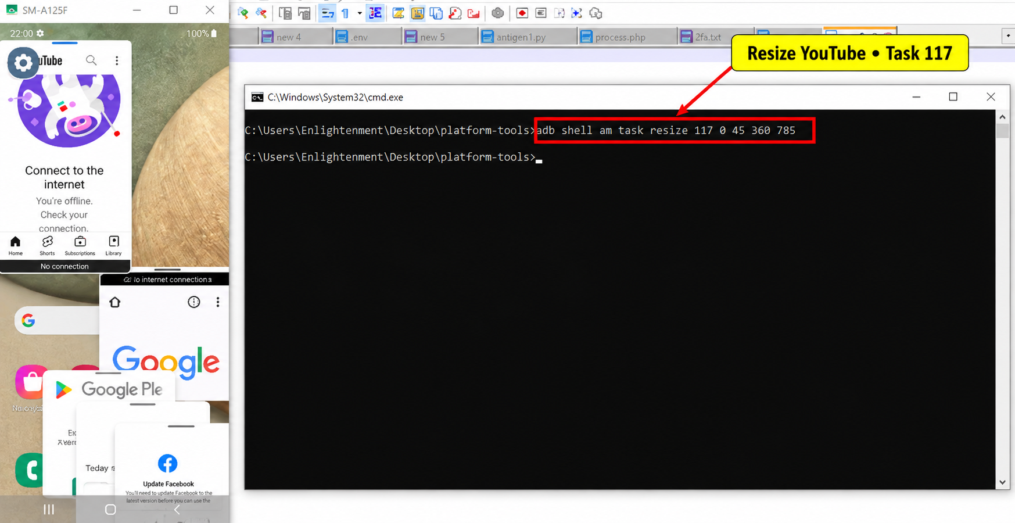Click the monitoring eye toolbar icon
Image resolution: width=1015 pixels, height=523 pixels.
pos(497,13)
